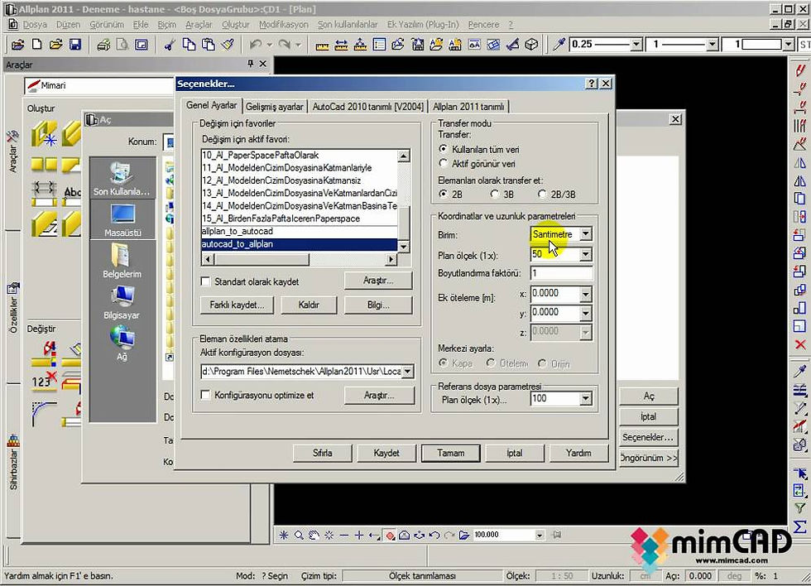Click the eyedropper icon beside pen thickness
The width and height of the screenshot is (811, 586).
point(559,45)
